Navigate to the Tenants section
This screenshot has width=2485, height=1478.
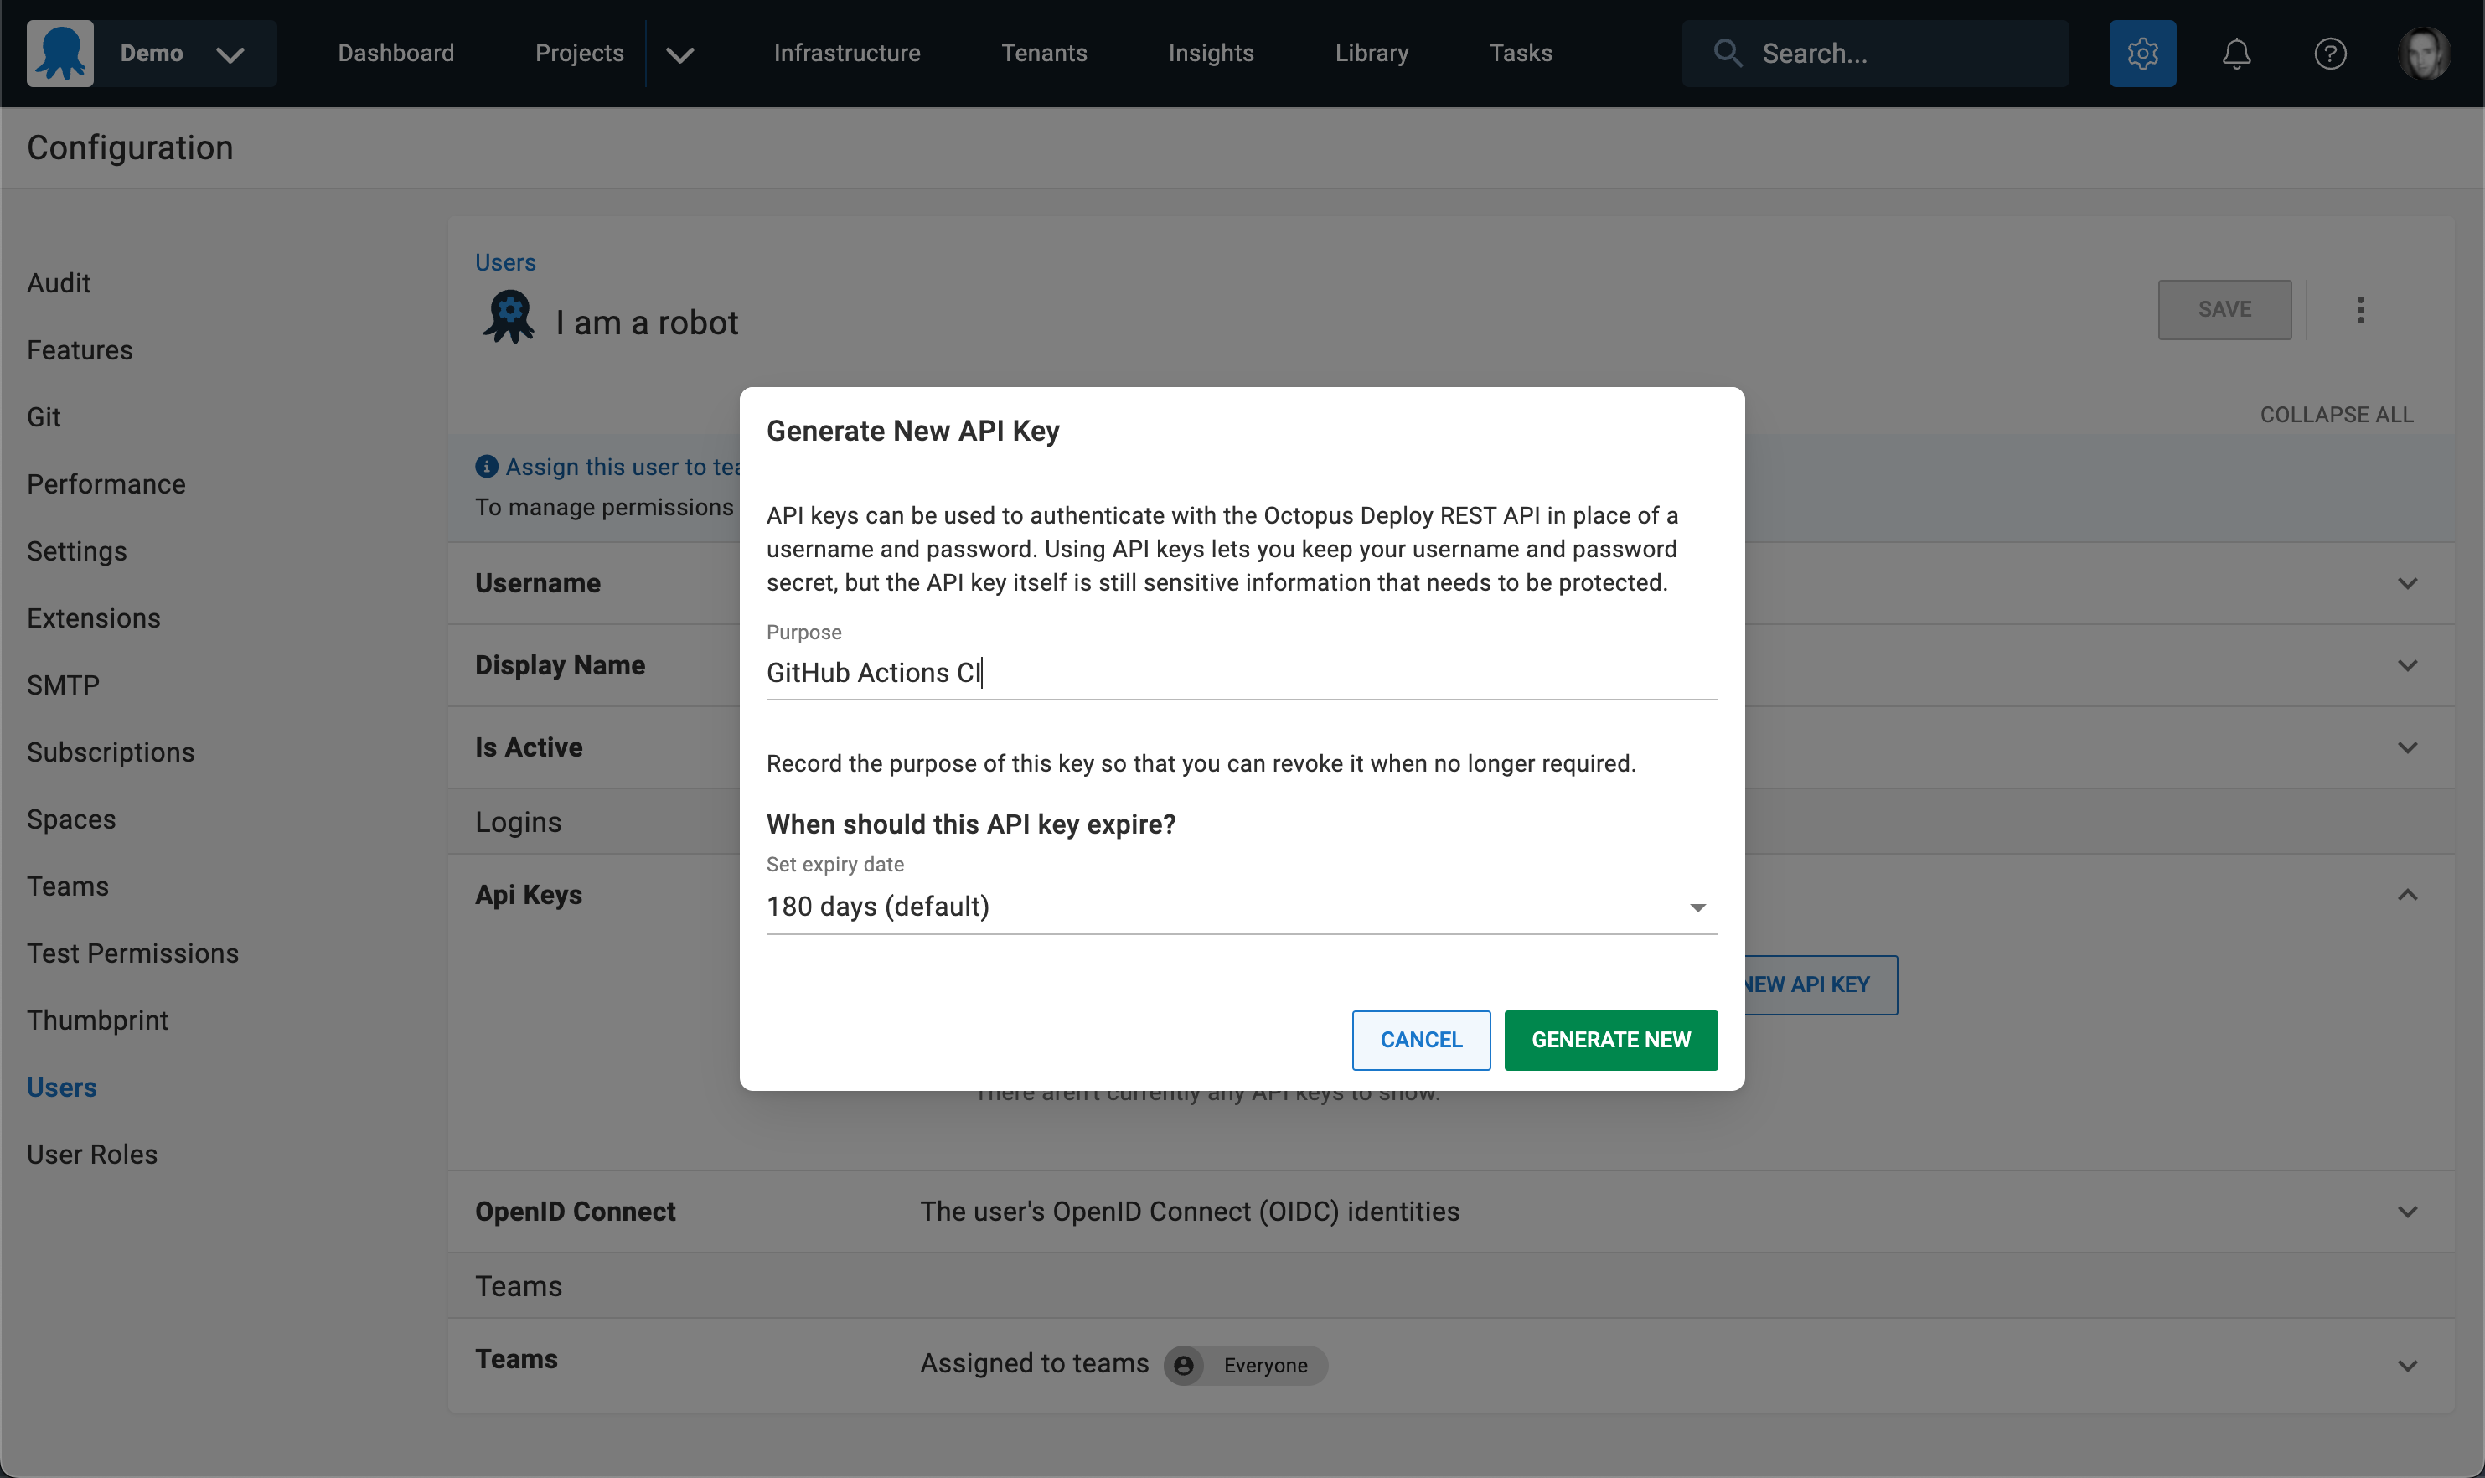[x=1045, y=53]
